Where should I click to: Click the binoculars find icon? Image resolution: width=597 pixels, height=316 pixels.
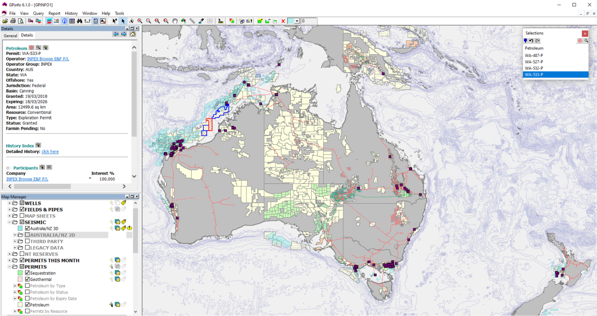point(80,21)
